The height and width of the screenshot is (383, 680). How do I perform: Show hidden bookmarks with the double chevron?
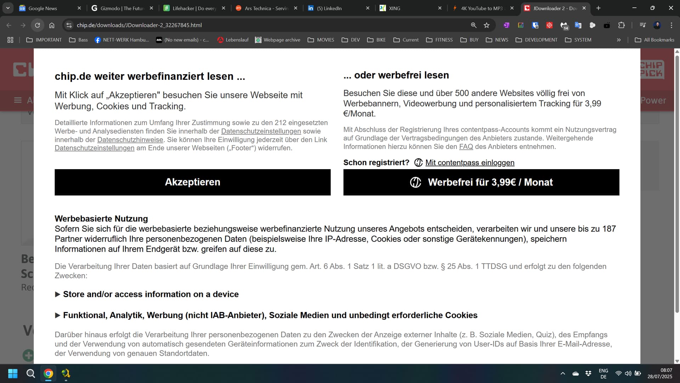619,40
